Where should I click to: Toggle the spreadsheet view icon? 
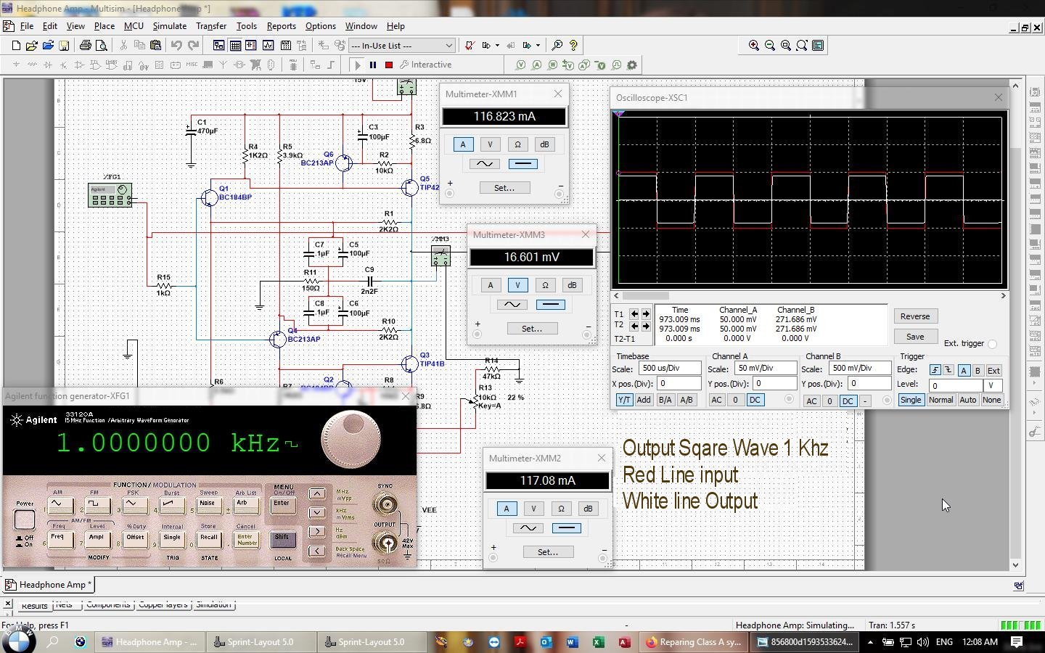(x=235, y=46)
